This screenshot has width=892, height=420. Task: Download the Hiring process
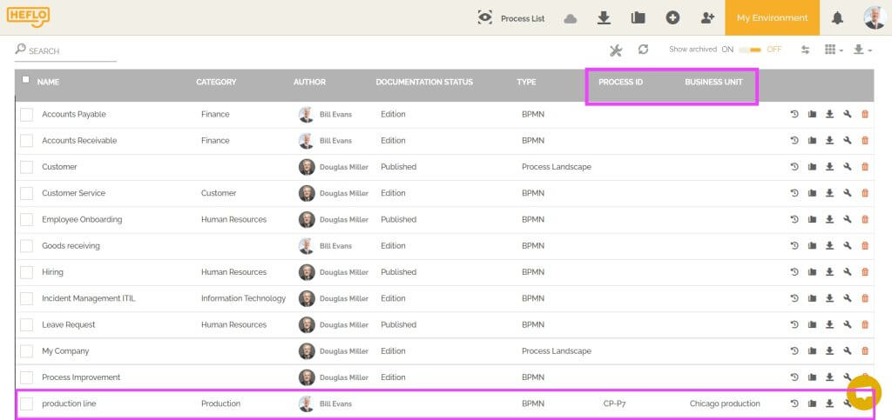coord(829,272)
